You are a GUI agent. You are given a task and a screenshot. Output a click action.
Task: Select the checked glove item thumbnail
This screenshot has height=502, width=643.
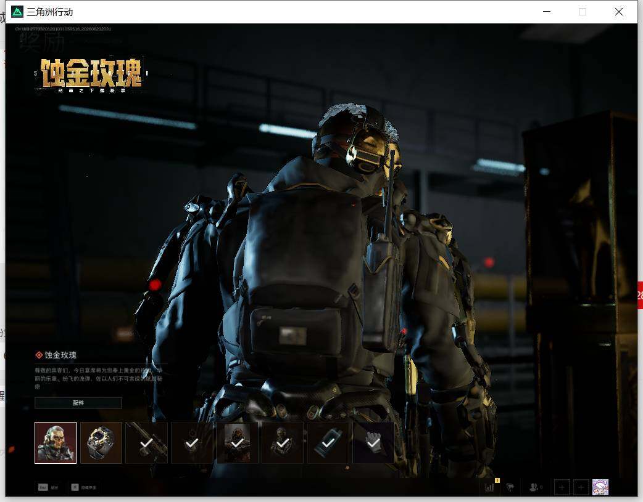373,443
